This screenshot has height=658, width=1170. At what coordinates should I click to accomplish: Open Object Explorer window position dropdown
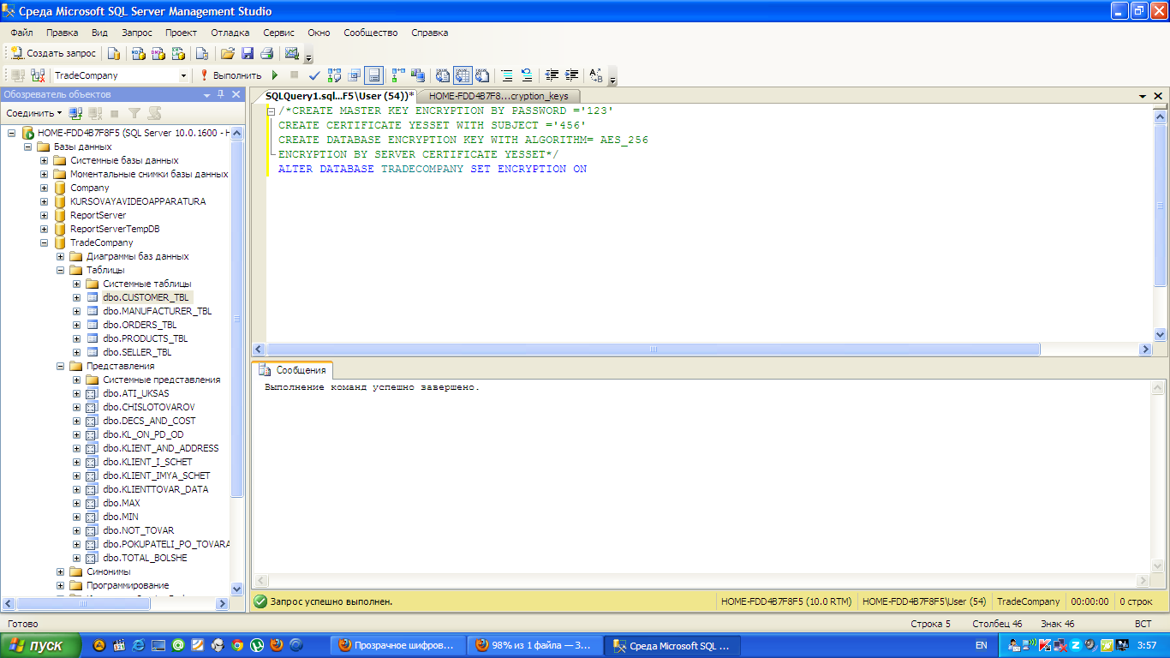point(207,94)
